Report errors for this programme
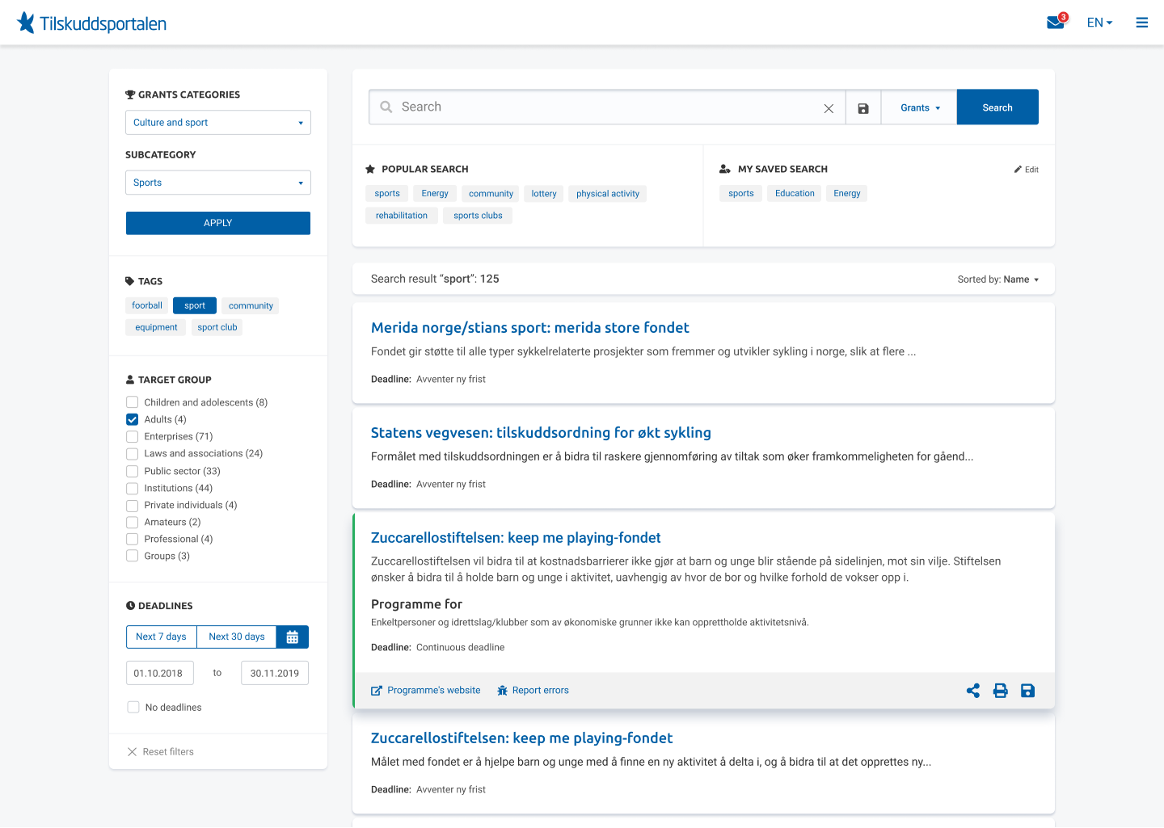 click(x=533, y=691)
